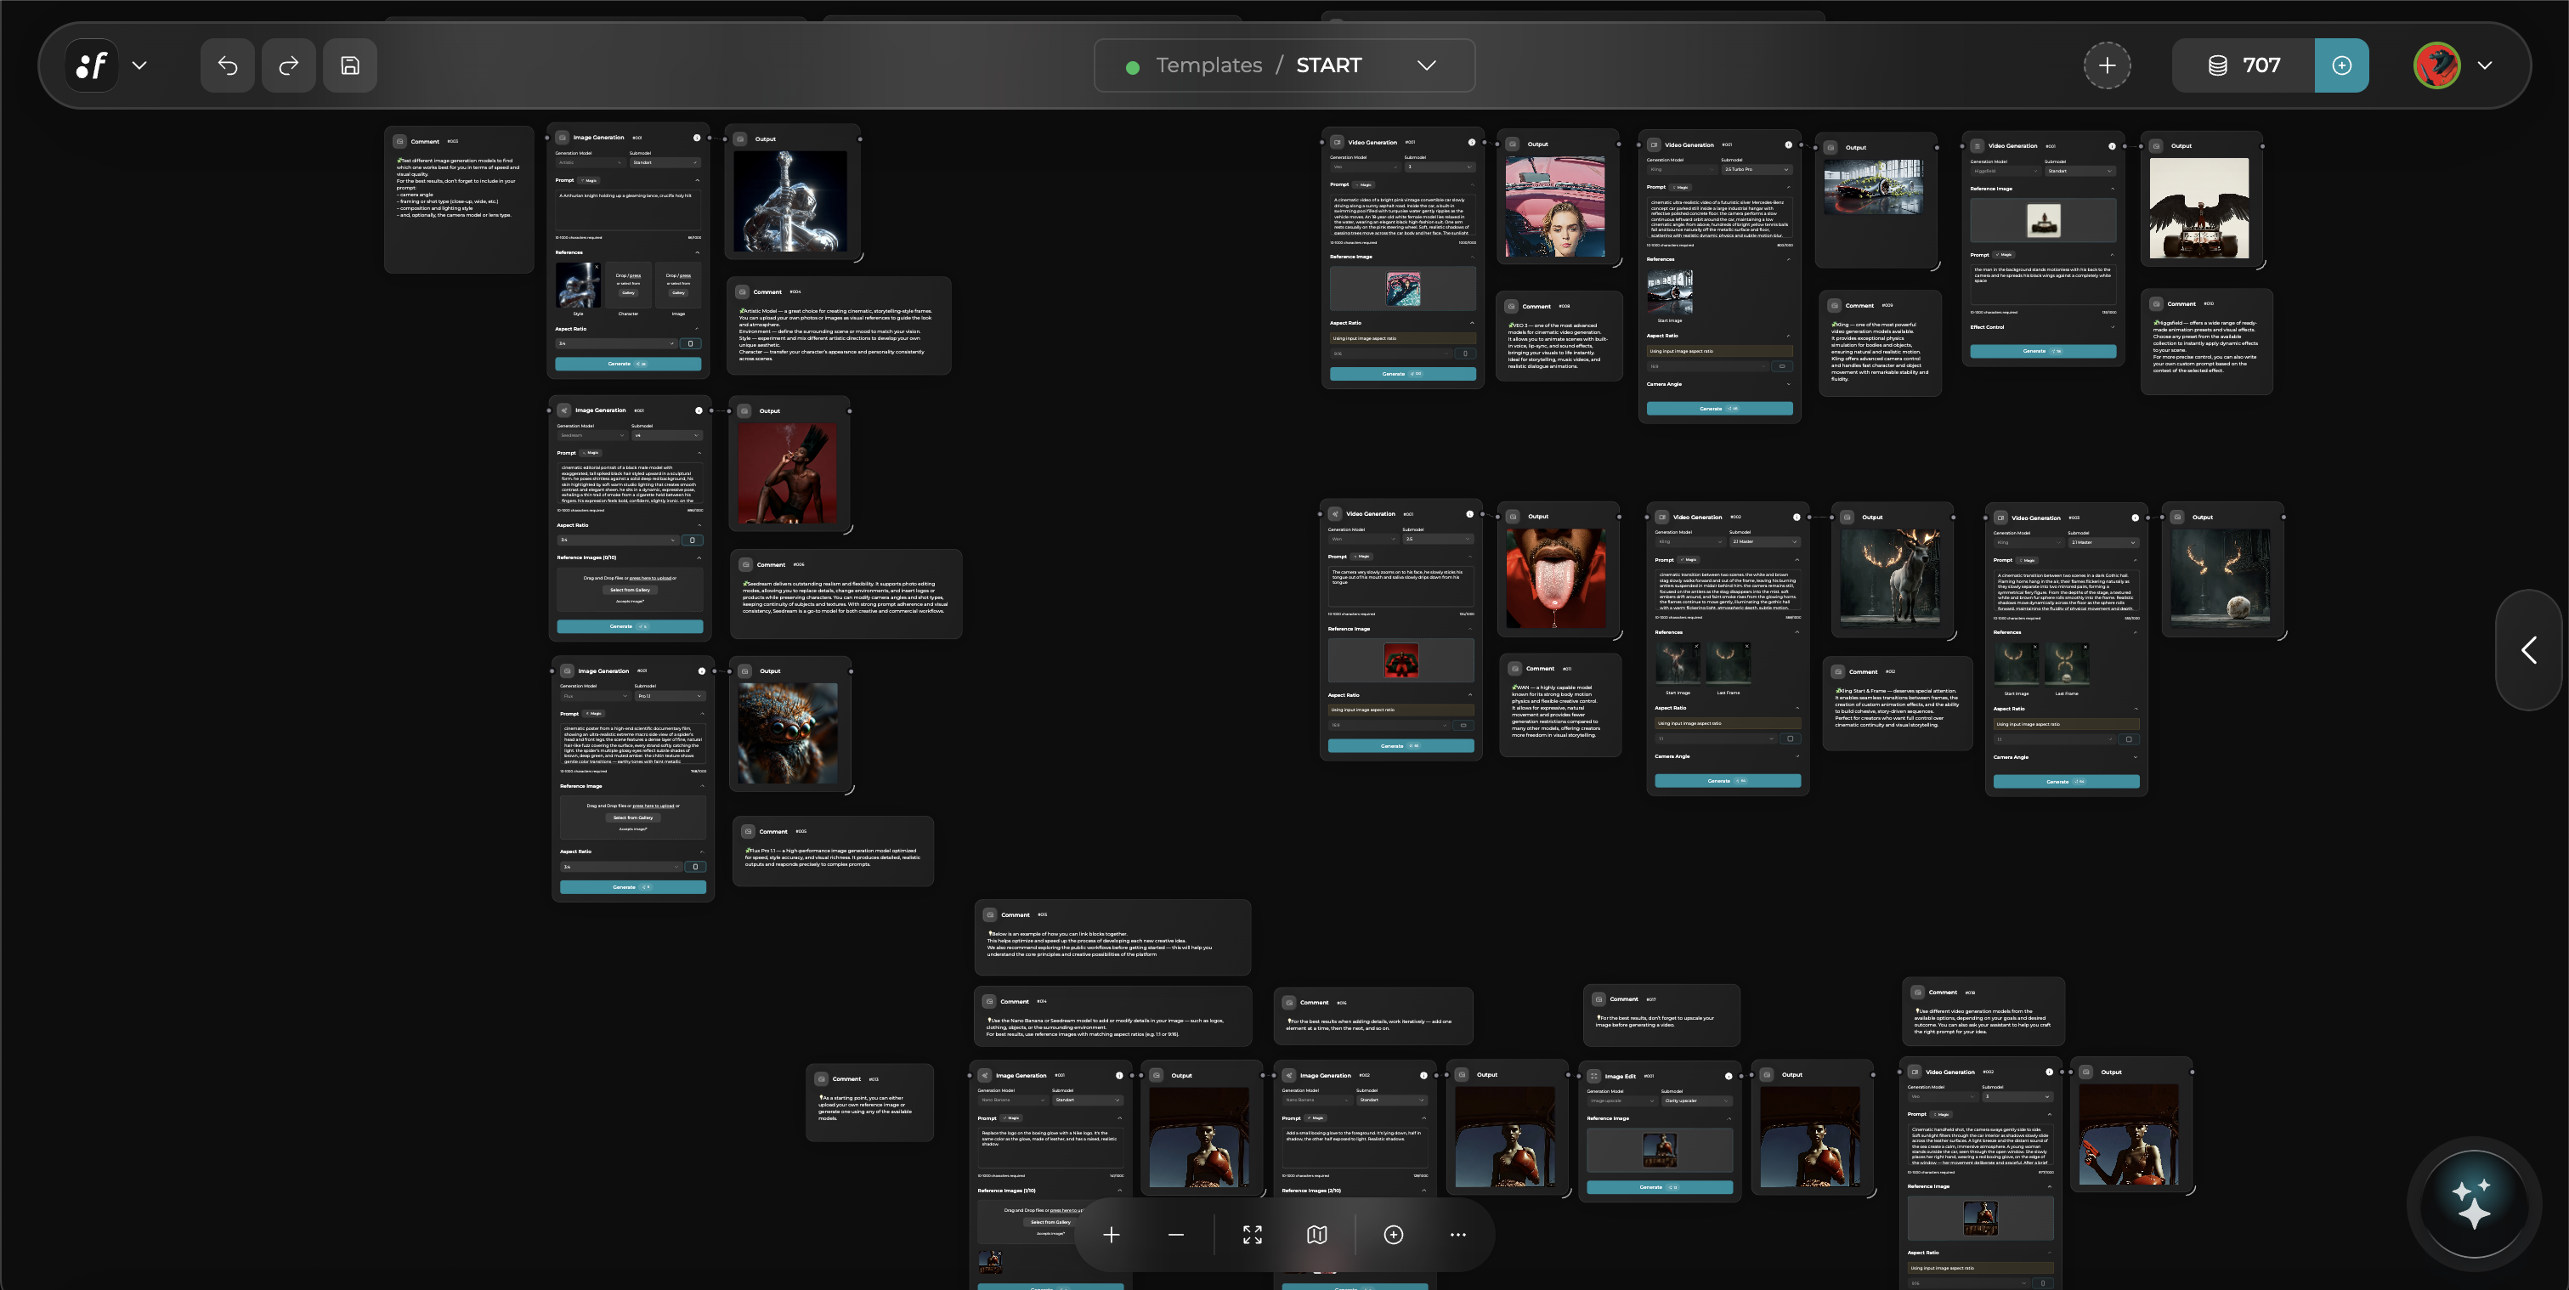Add credits with the blue plus button
This screenshot has height=1290, width=2569.
[x=2340, y=65]
